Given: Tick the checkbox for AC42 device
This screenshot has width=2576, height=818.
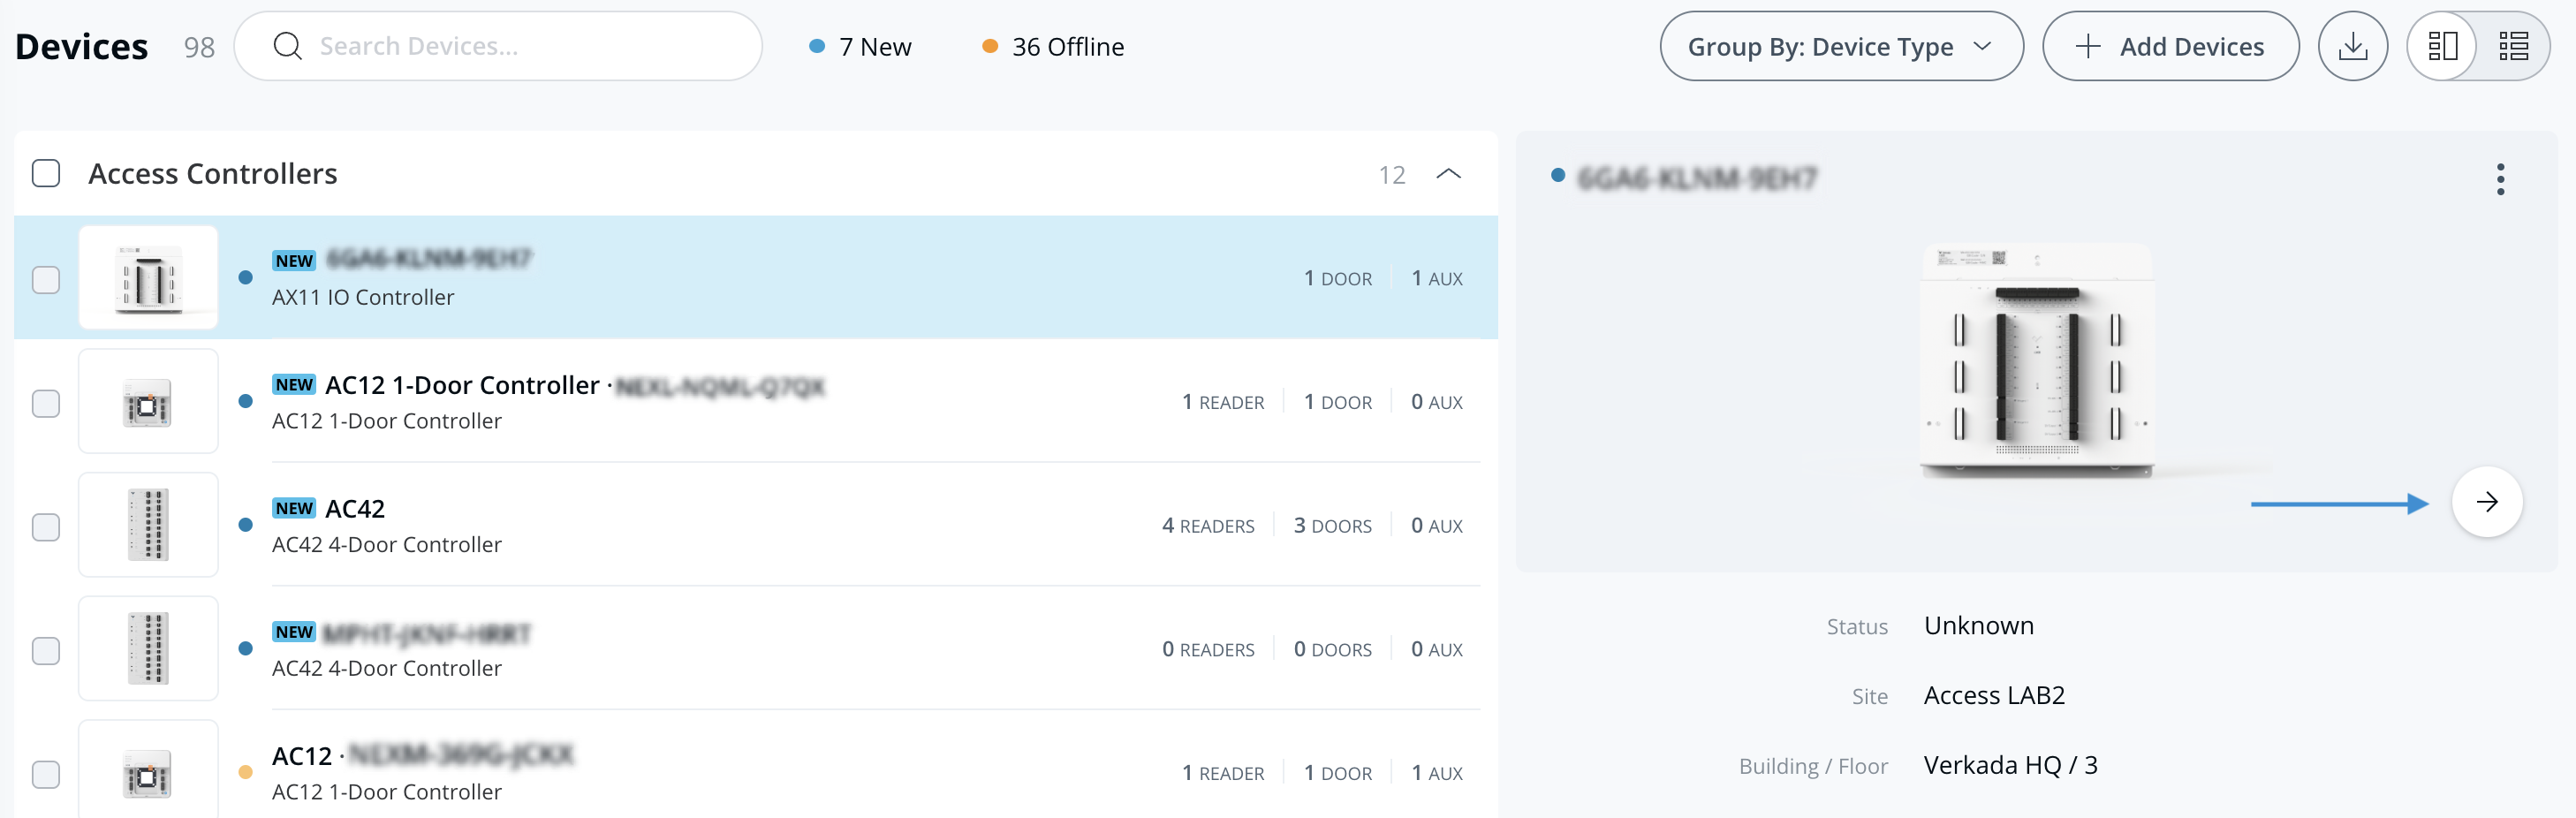Looking at the screenshot, I should pos(46,526).
